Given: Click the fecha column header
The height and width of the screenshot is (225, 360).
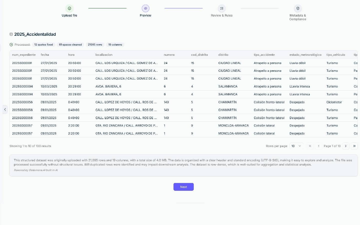Looking at the screenshot, I should [45, 55].
